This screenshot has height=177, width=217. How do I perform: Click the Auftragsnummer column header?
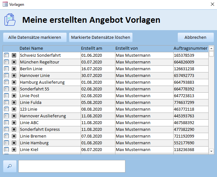(190, 48)
